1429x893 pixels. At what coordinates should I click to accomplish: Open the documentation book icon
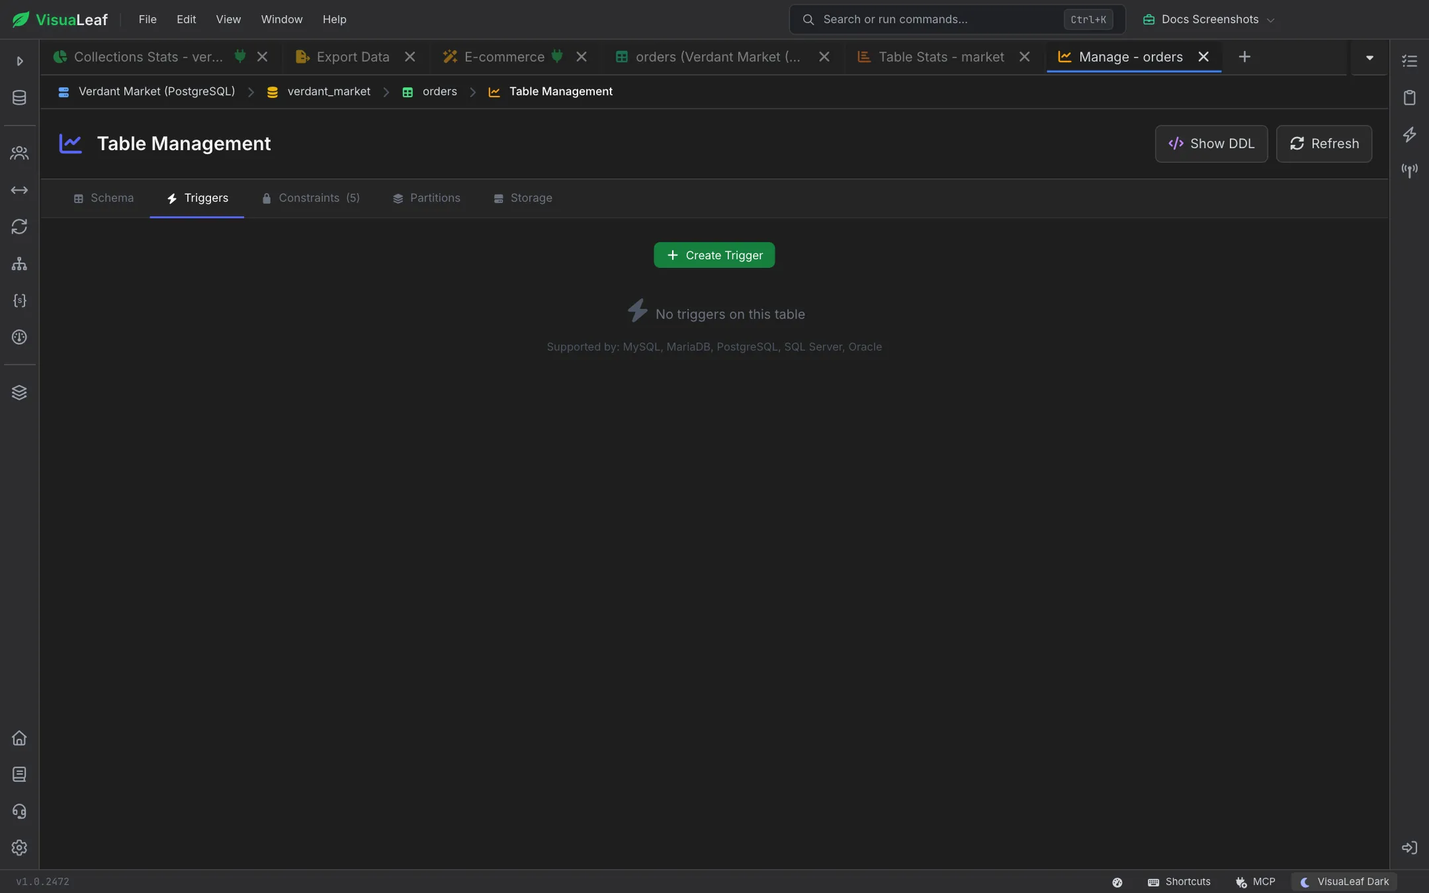[19, 775]
